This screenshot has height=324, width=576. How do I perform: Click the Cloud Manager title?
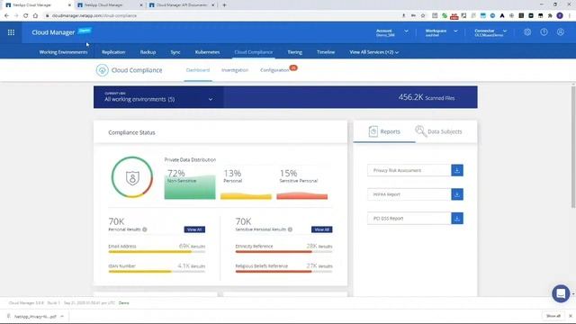pos(53,32)
